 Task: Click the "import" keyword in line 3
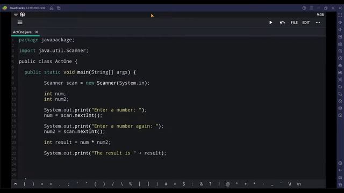[27, 50]
